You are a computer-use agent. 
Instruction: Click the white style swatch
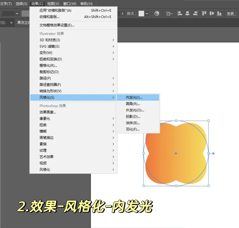pyautogui.click(x=141, y=14)
